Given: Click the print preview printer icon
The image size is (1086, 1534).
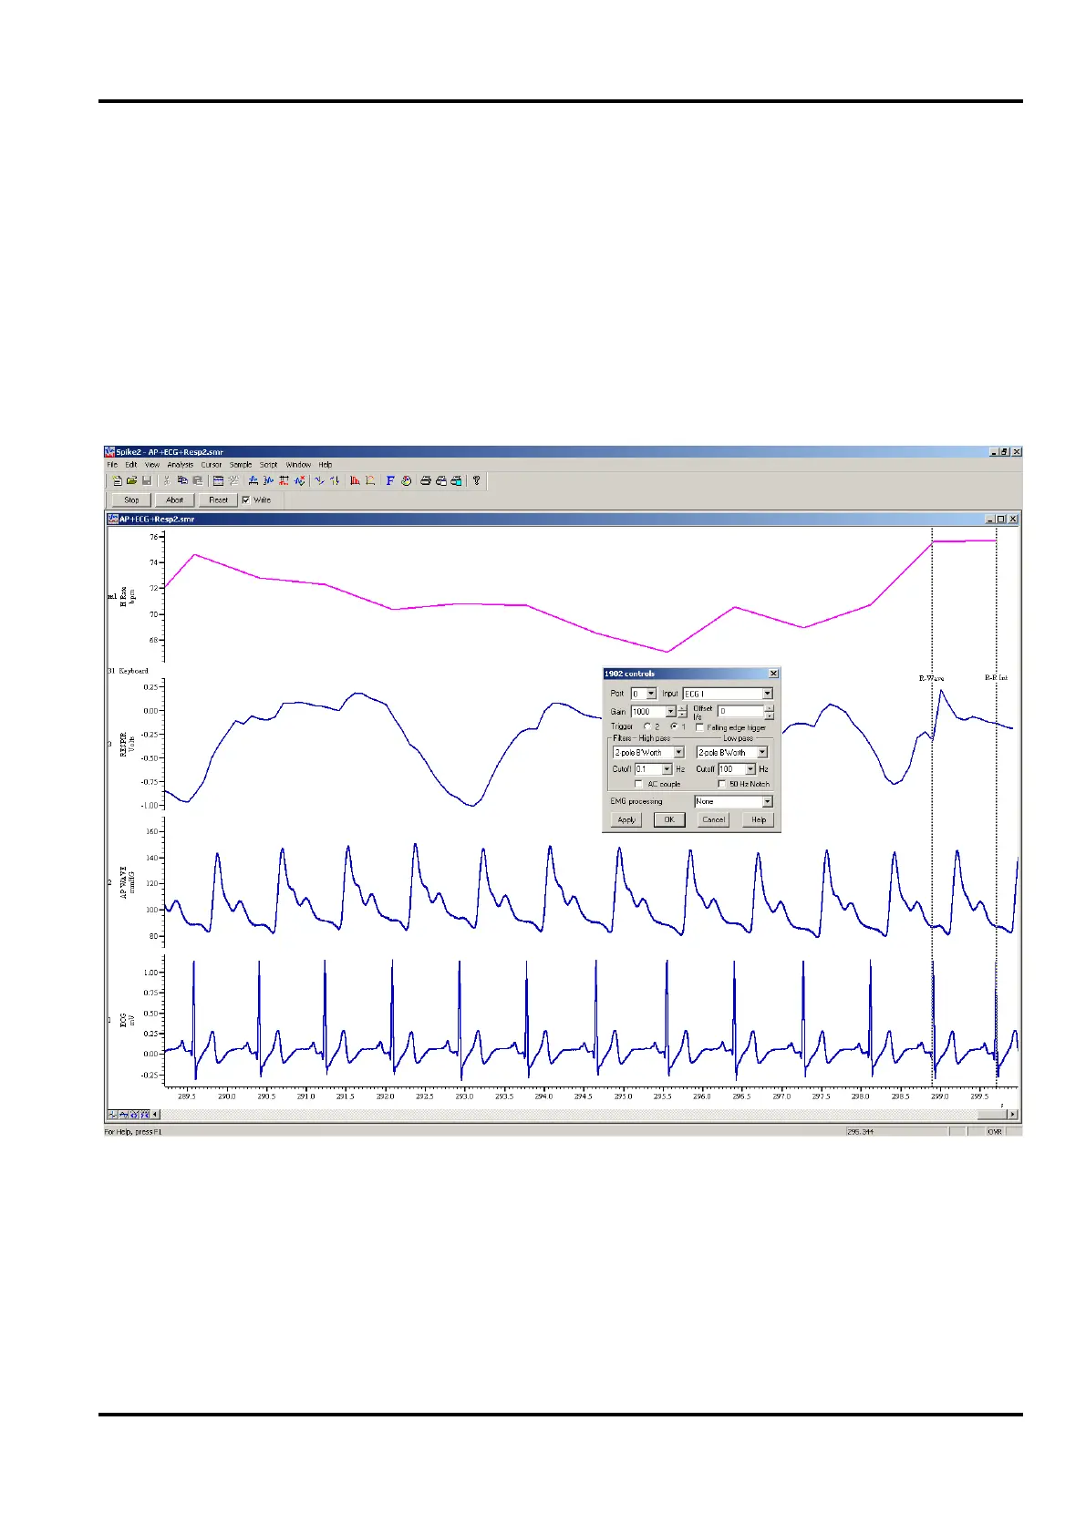Looking at the screenshot, I should pyautogui.click(x=441, y=480).
